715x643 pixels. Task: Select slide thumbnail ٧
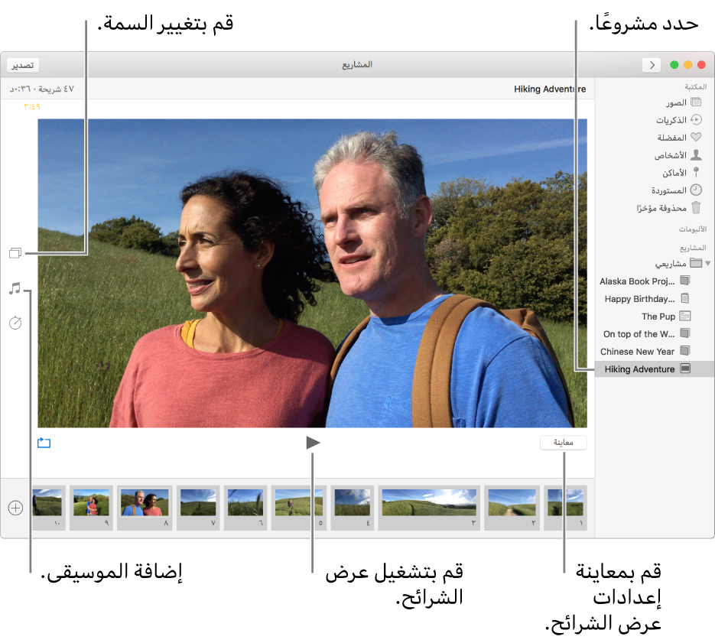(x=198, y=508)
